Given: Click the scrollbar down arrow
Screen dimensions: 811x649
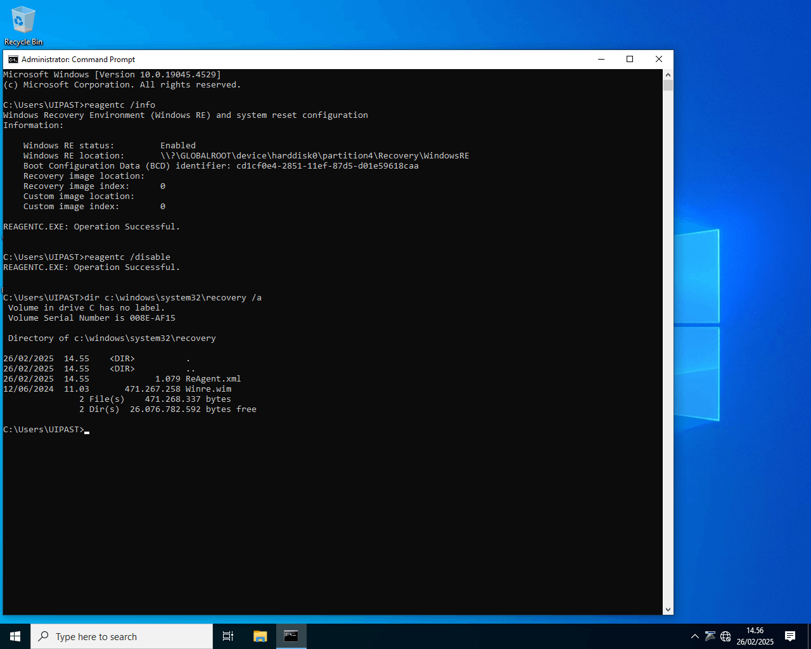Looking at the screenshot, I should [x=668, y=609].
